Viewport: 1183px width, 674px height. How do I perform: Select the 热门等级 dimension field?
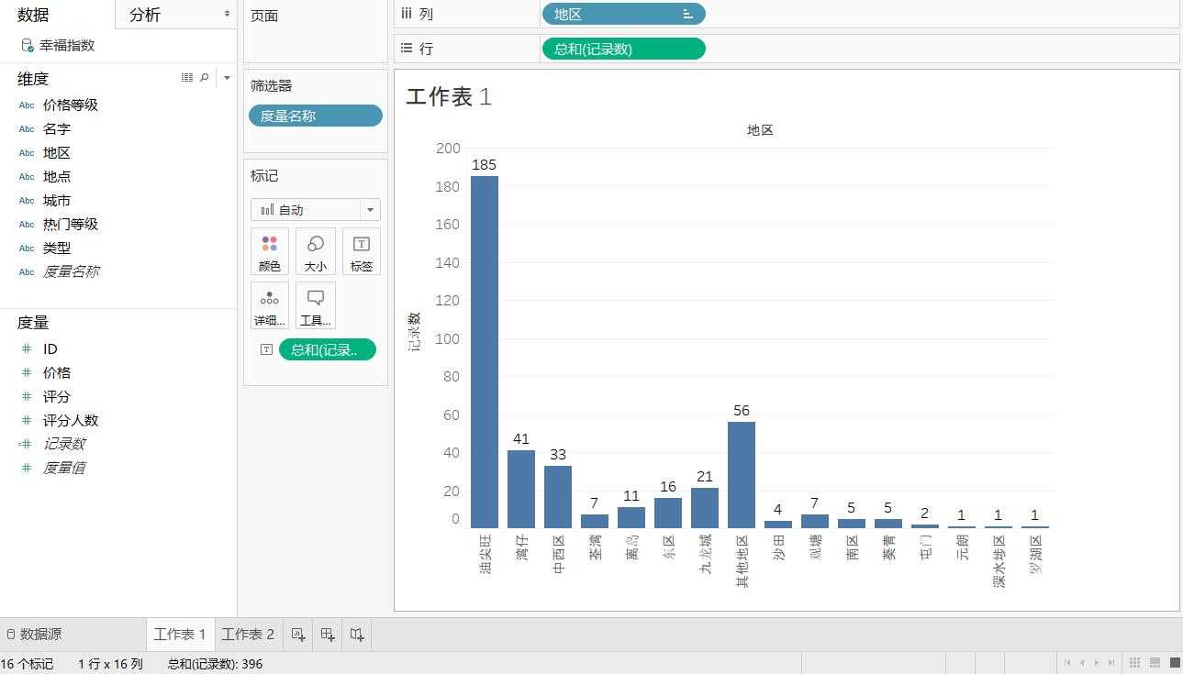tap(71, 224)
